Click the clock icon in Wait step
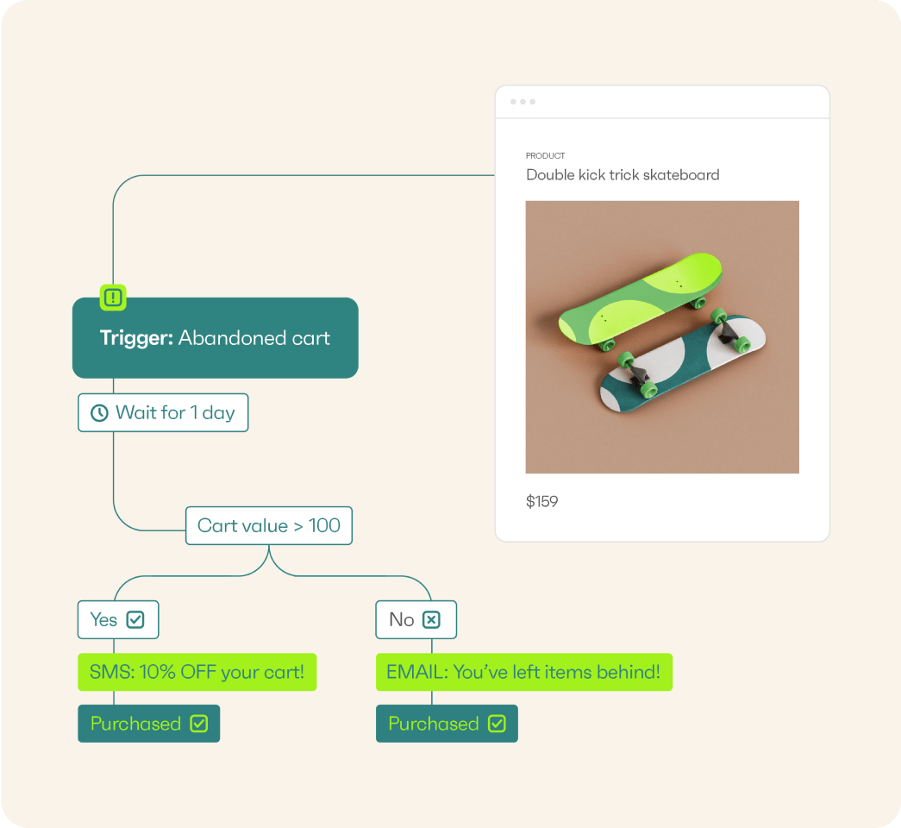This screenshot has height=828, width=901. 99,413
